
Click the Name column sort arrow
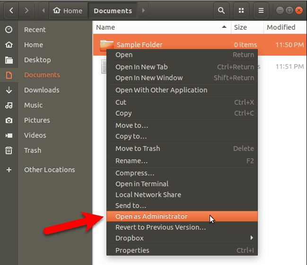224,27
